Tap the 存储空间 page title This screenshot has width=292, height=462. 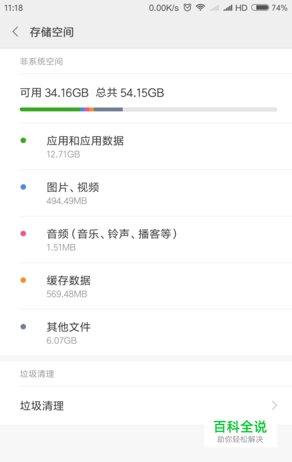[51, 32]
